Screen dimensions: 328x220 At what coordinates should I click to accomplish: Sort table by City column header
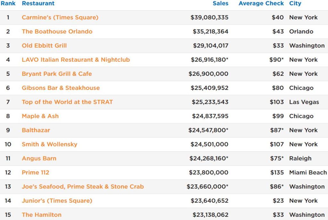click(x=295, y=3)
